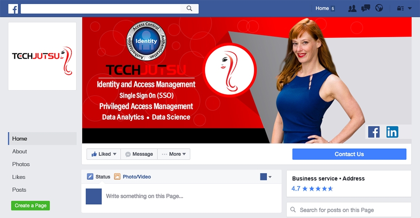Click the Facebook logo in top bar
Image resolution: width=420 pixels, height=218 pixels.
[13, 8]
